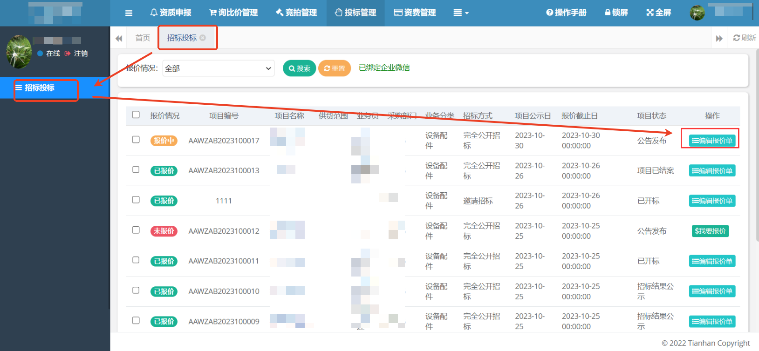The image size is (759, 351).
Task: Open the top nav list dropdown menu
Action: pos(461,13)
